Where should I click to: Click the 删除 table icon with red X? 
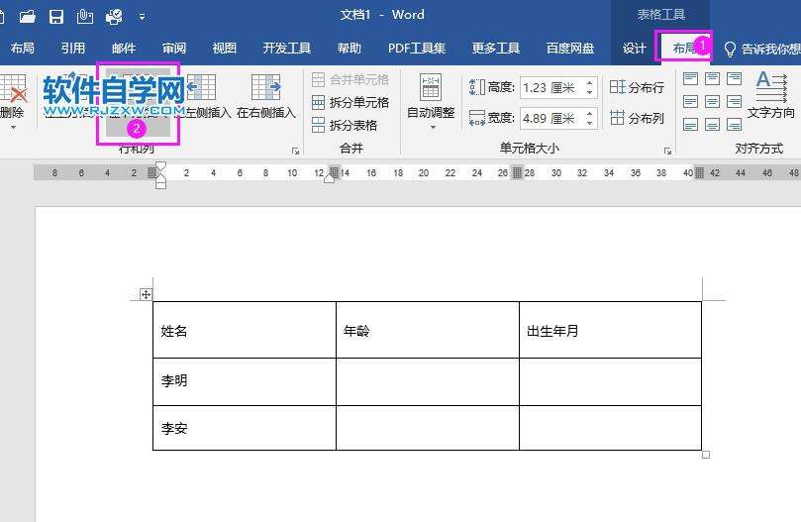tap(13, 88)
